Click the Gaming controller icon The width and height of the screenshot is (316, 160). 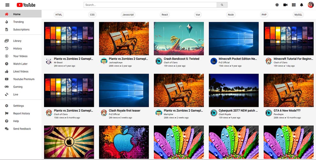tap(7, 87)
